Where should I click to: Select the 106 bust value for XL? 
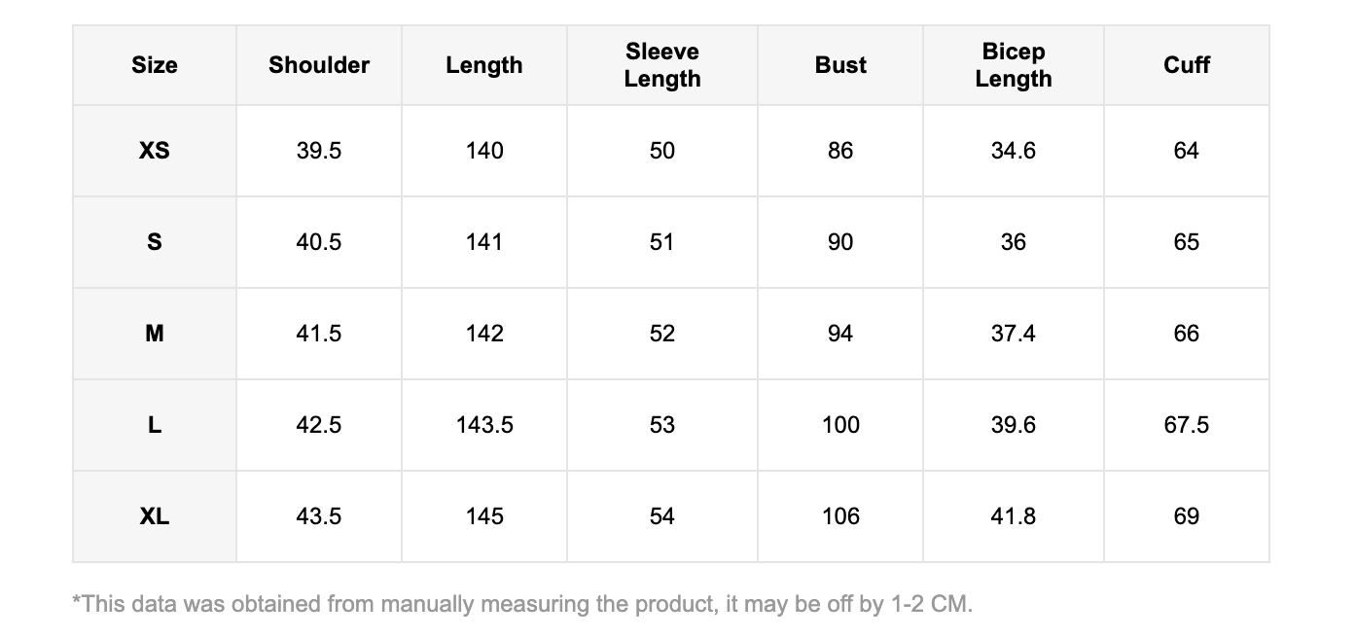pyautogui.click(x=840, y=516)
